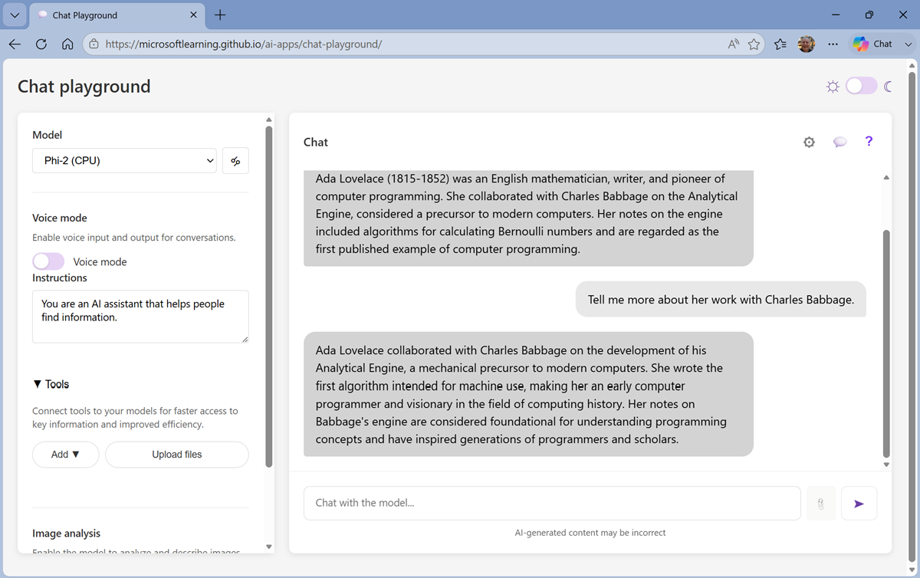The height and width of the screenshot is (578, 920).
Task: Click the moon dark-mode icon
Action: 889,87
